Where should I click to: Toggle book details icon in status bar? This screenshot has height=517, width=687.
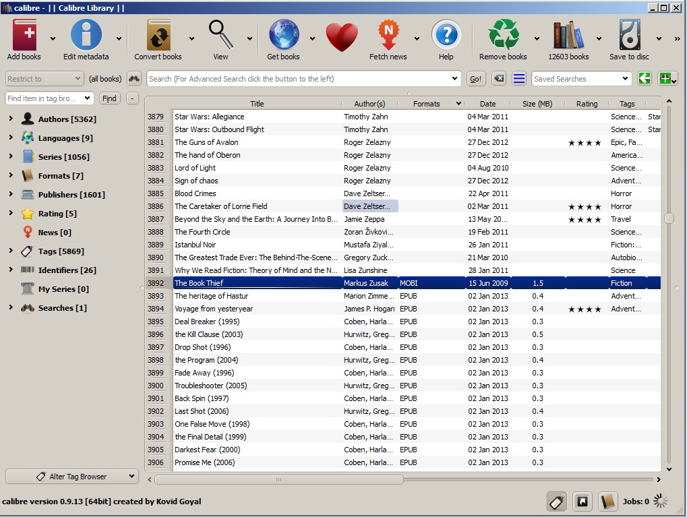607,501
